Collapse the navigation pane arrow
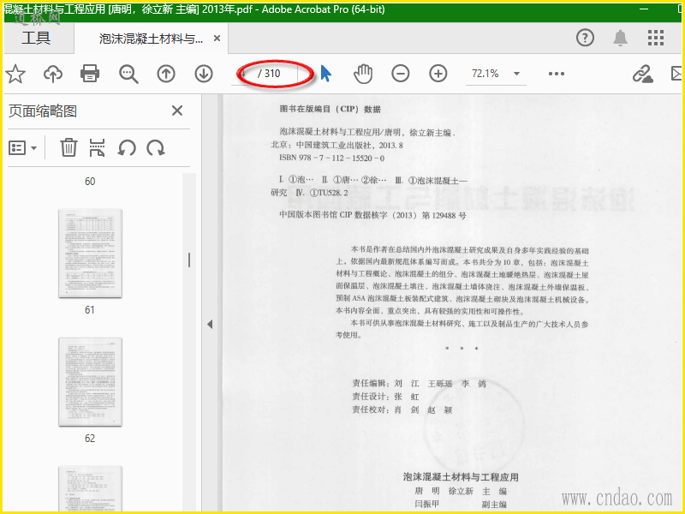 click(x=210, y=324)
